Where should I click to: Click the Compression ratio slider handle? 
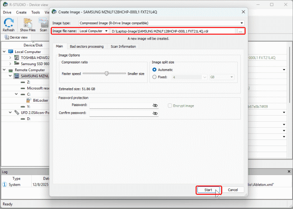107,73
